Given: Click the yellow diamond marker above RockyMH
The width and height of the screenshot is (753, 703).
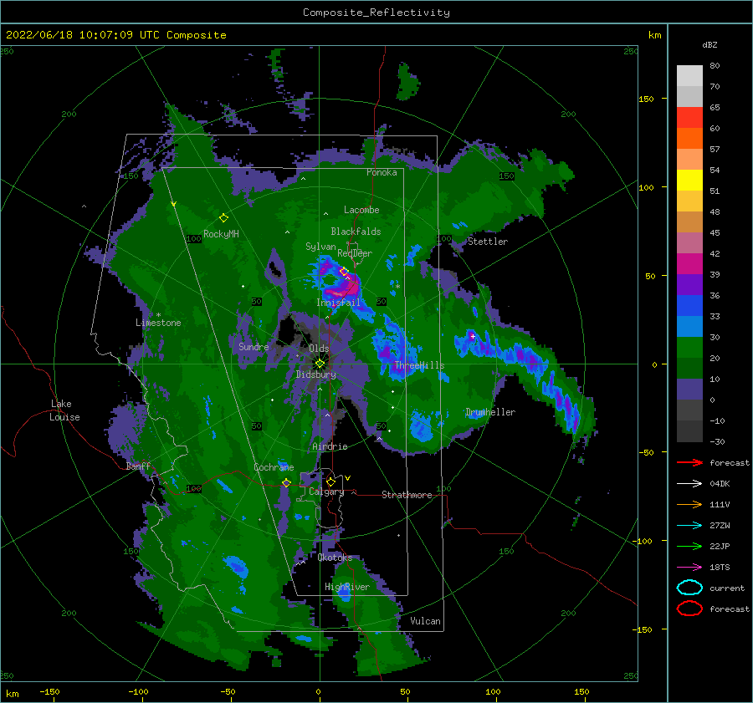Looking at the screenshot, I should coord(223,218).
